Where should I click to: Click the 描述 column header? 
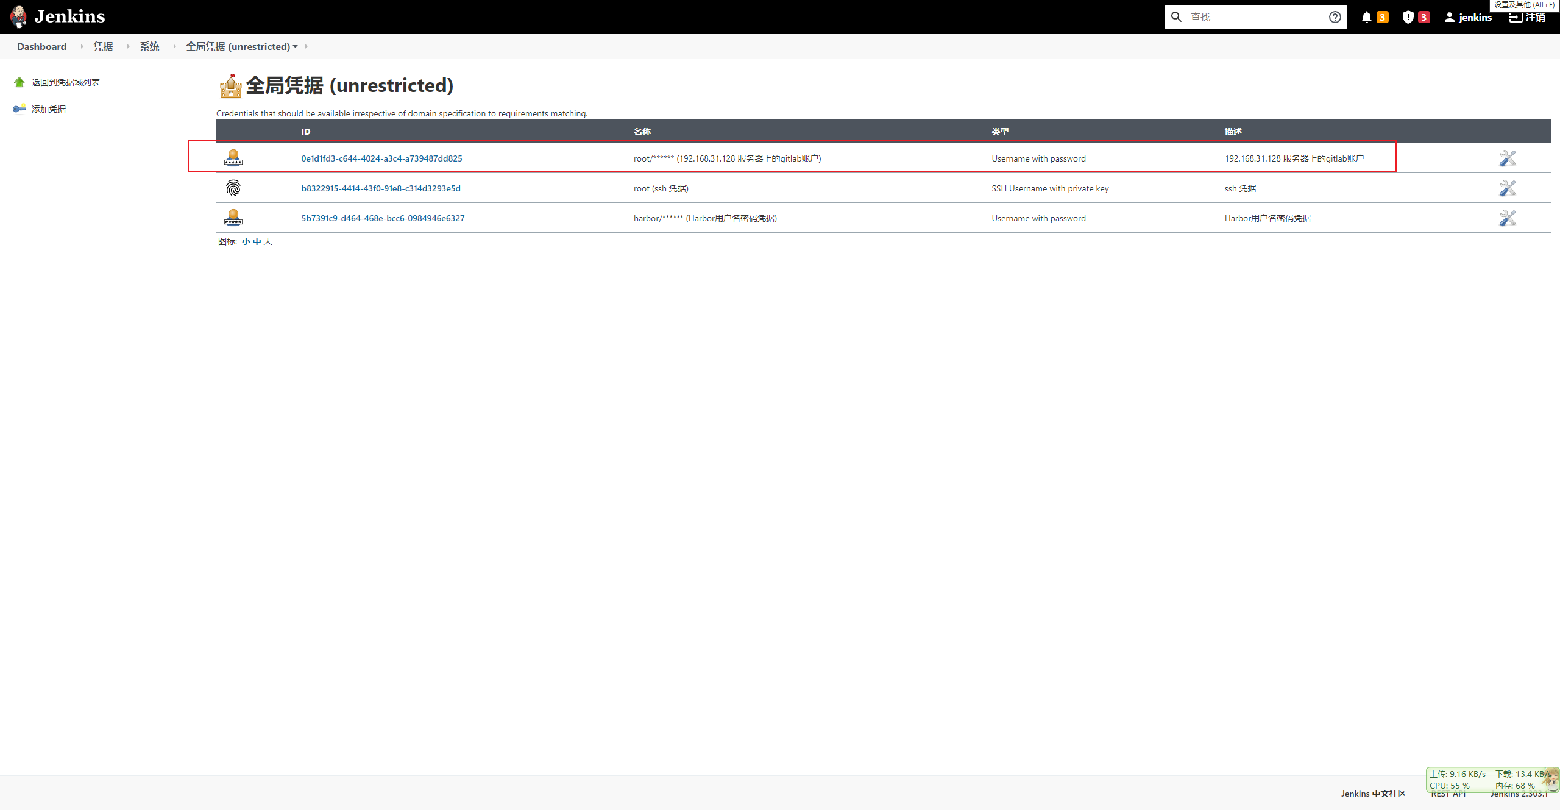pos(1233,132)
